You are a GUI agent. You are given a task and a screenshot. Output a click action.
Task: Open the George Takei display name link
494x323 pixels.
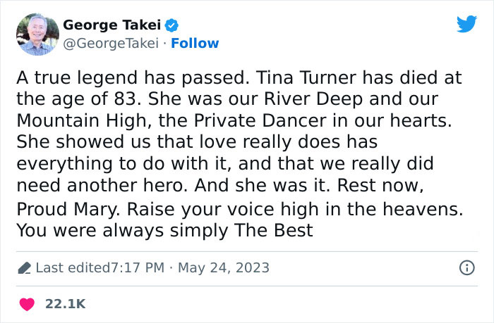[x=112, y=26]
